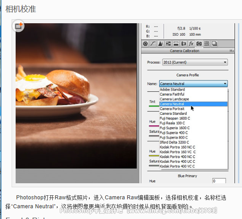The width and height of the screenshot is (242, 219).
Task: Open the Camera Calibration panel flyout menu
Action: click(231, 51)
